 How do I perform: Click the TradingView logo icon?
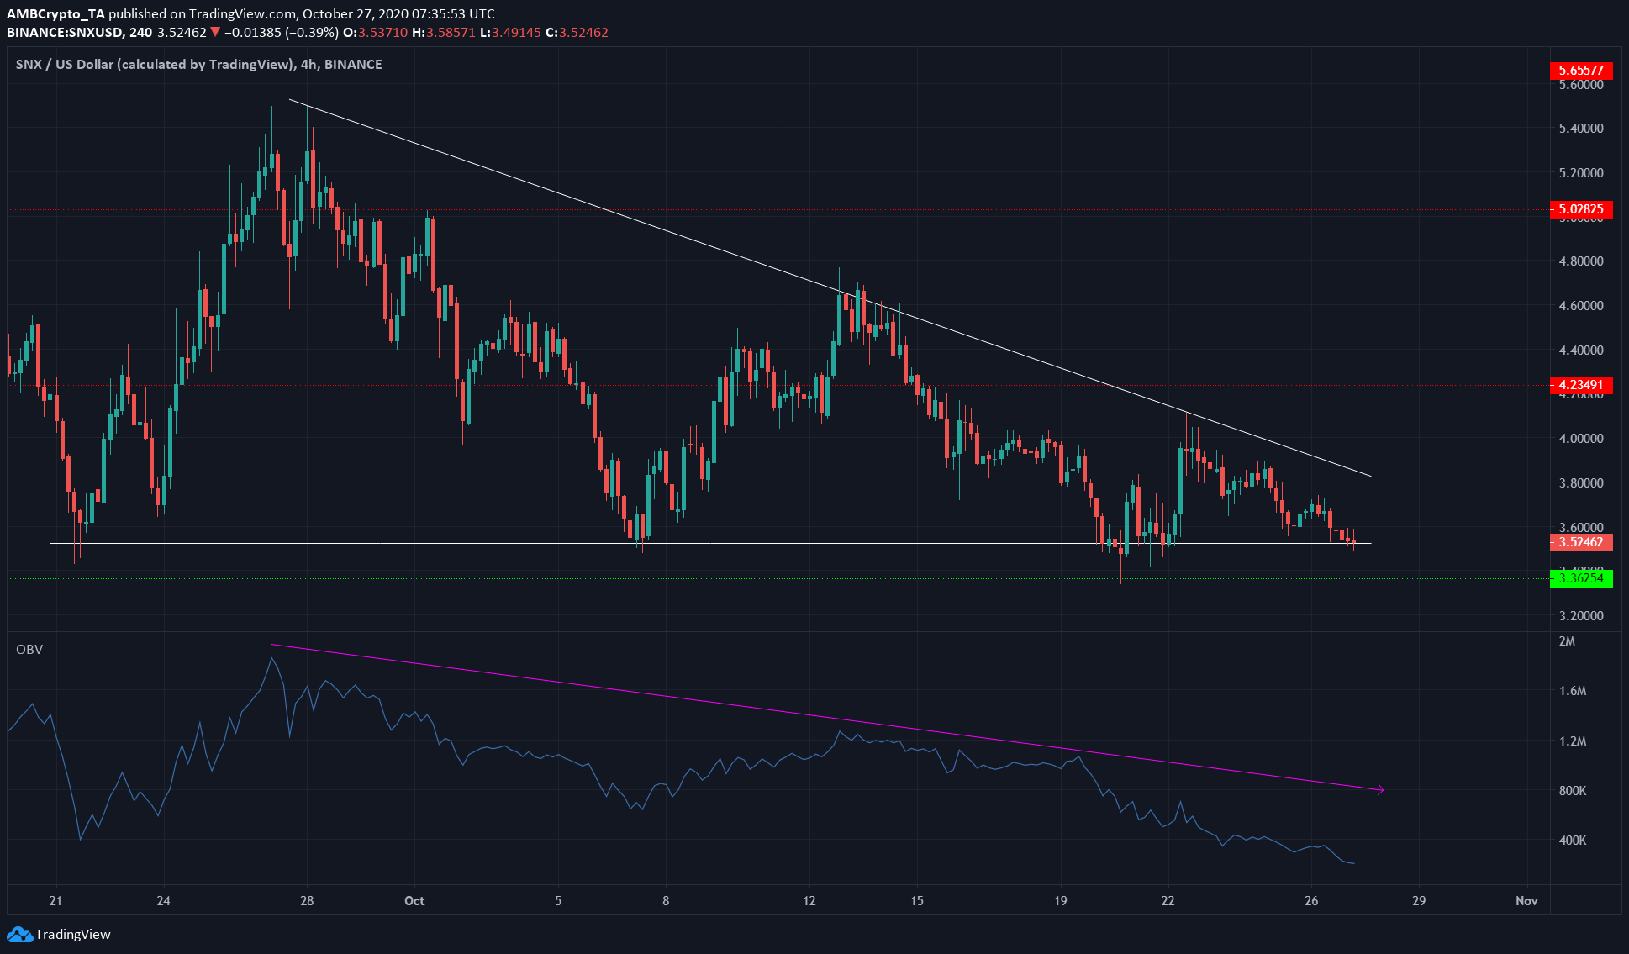pos(18,934)
